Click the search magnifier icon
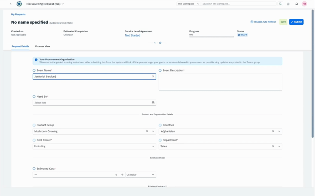 (x=280, y=4)
